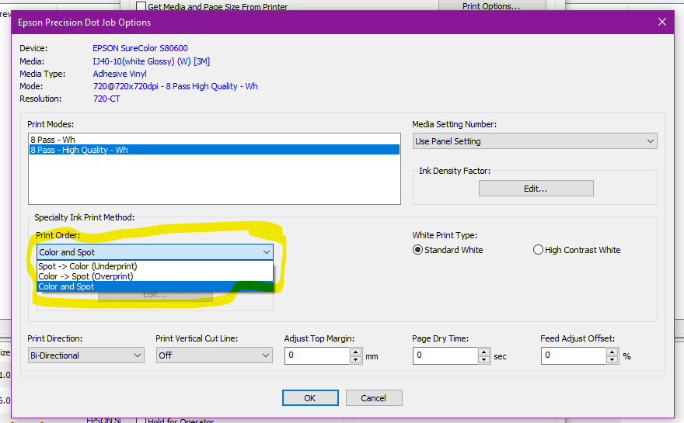The height and width of the screenshot is (423, 684).
Task: Click the IJ40-10(white Glossy) media text
Action: click(151, 61)
